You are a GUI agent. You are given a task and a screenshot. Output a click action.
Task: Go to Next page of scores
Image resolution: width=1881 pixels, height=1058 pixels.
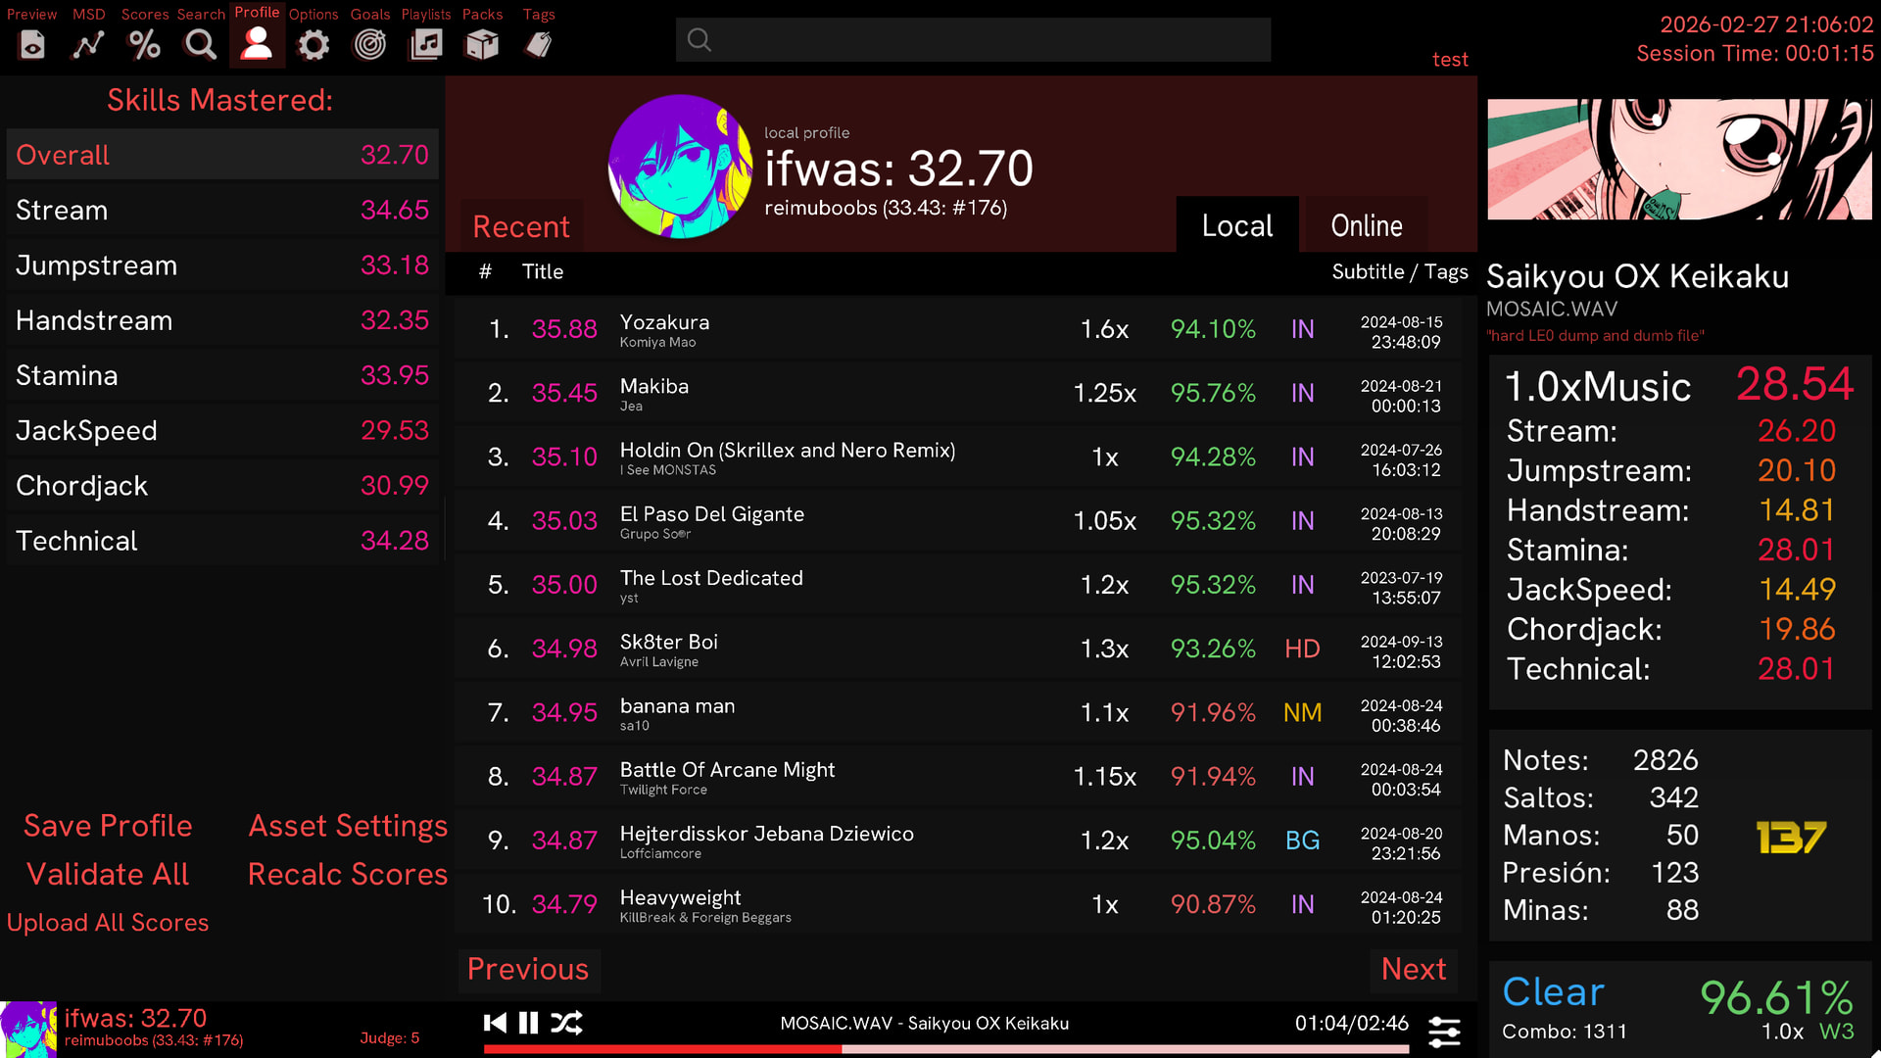pyautogui.click(x=1413, y=969)
